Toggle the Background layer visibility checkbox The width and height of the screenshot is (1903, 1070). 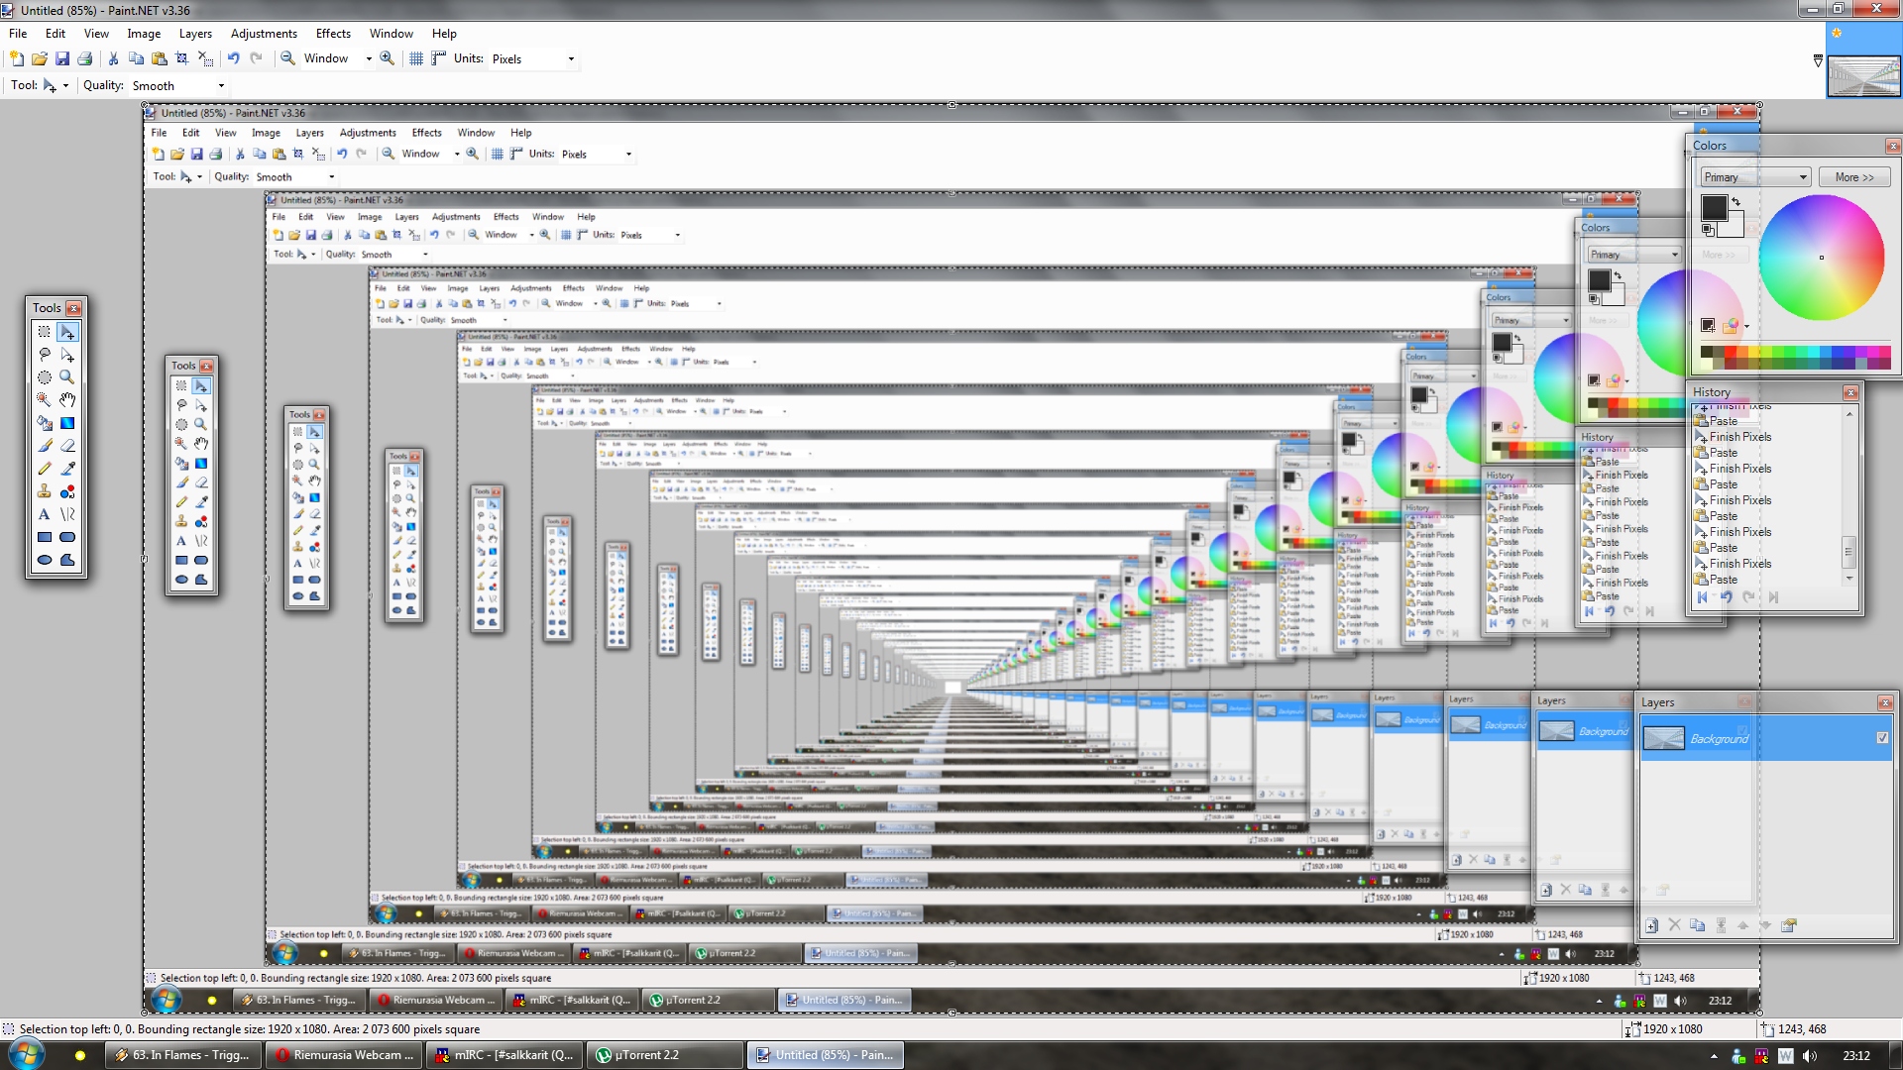tap(1882, 738)
